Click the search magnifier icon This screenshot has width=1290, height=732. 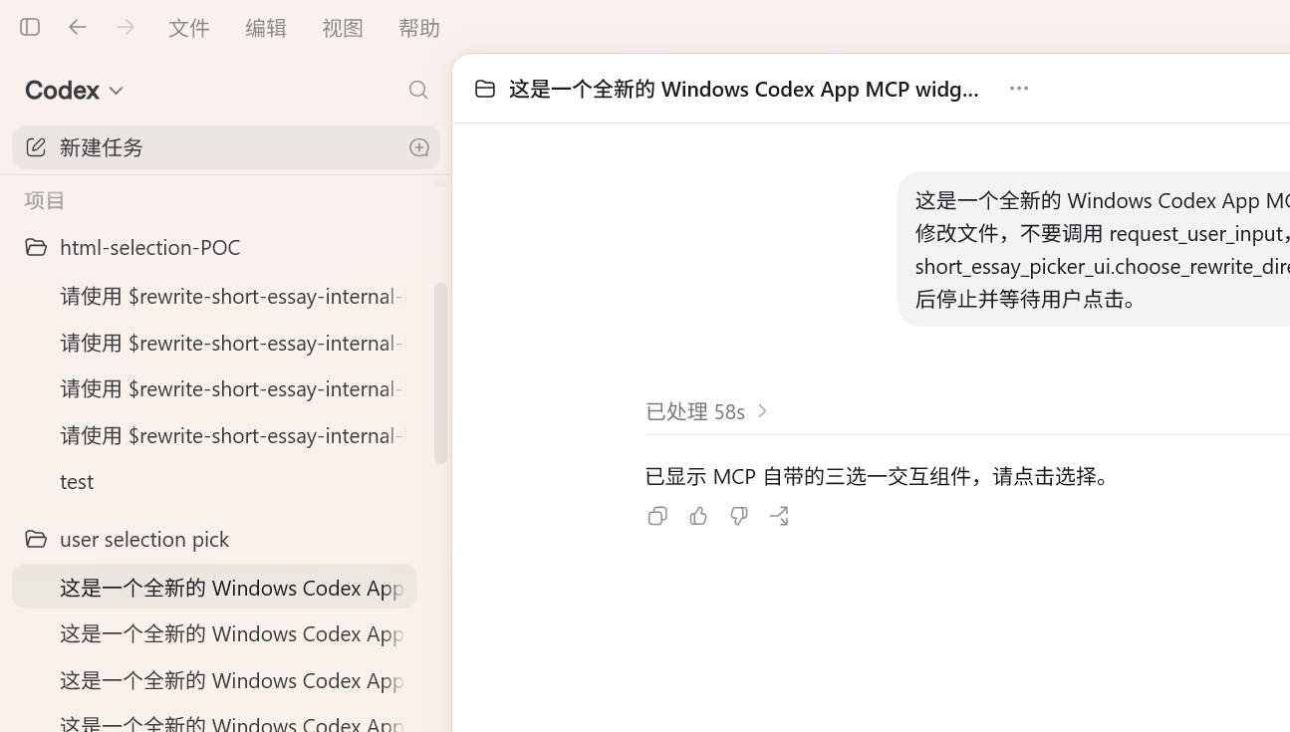[x=418, y=91]
